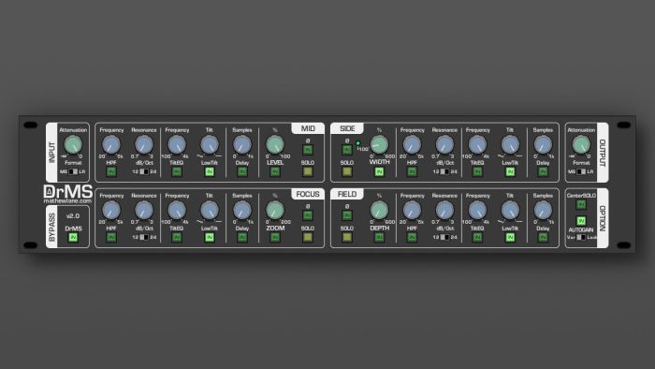
Task: Click the FOCUS HPF Frequency knob
Action: click(x=111, y=210)
